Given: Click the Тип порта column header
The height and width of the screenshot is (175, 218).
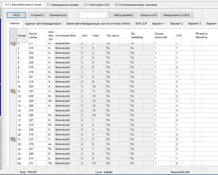Looking at the screenshot, I should pos(112,35).
